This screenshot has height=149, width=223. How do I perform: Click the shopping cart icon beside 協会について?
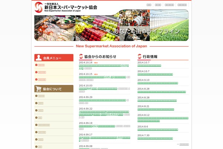[38, 89]
